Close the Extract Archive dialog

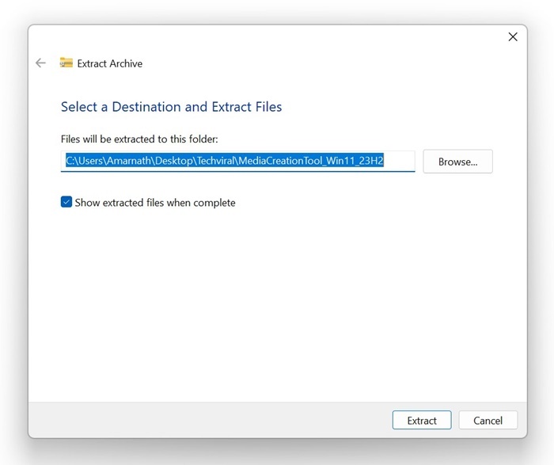click(513, 36)
